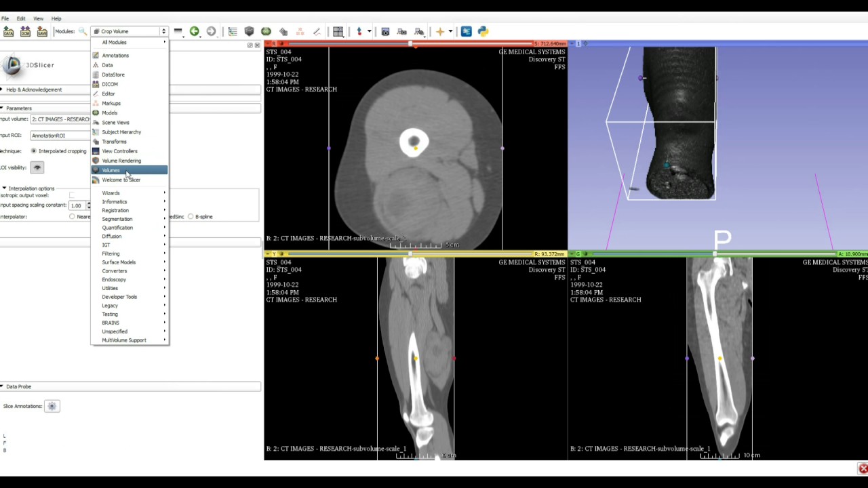Select Volume Rendering module entry
Viewport: 868px width, 488px height.
click(130, 161)
